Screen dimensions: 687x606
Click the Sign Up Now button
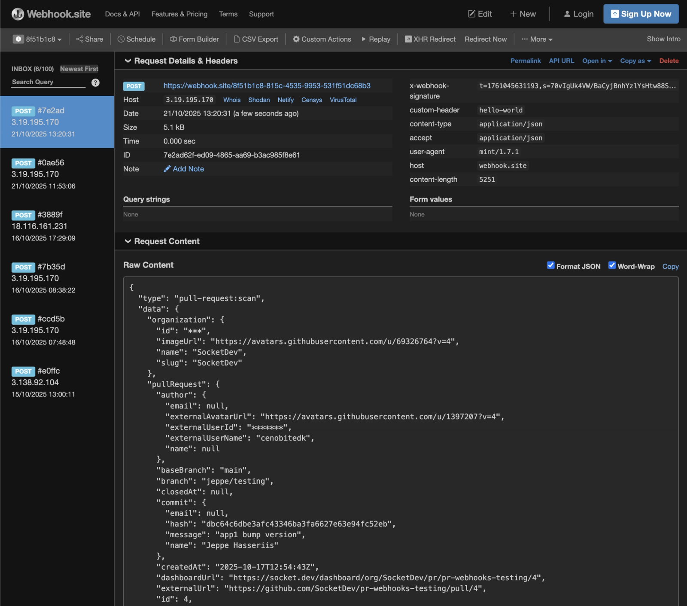pos(641,14)
